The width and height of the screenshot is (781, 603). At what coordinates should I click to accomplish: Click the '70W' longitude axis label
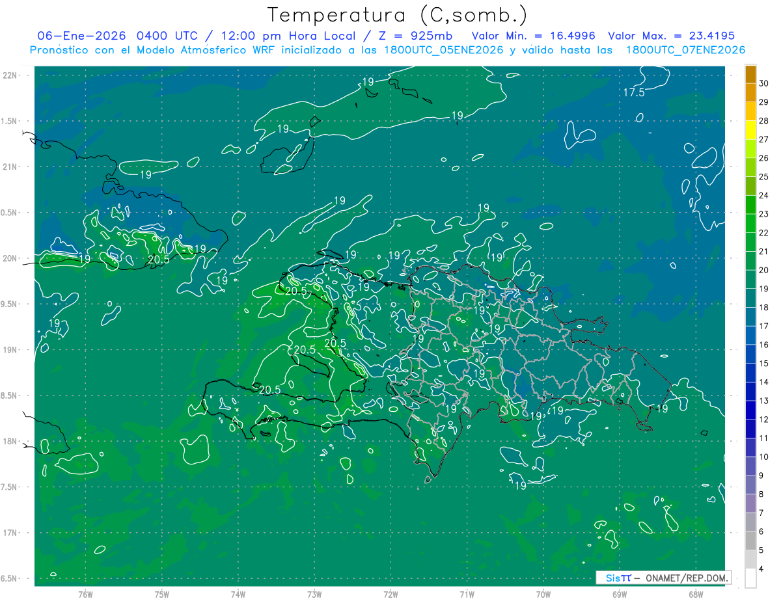coord(543,594)
